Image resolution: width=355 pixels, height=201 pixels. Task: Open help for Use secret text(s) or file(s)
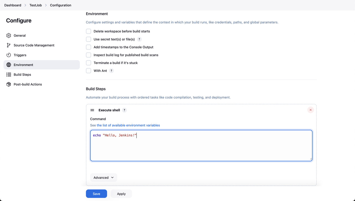(140, 39)
